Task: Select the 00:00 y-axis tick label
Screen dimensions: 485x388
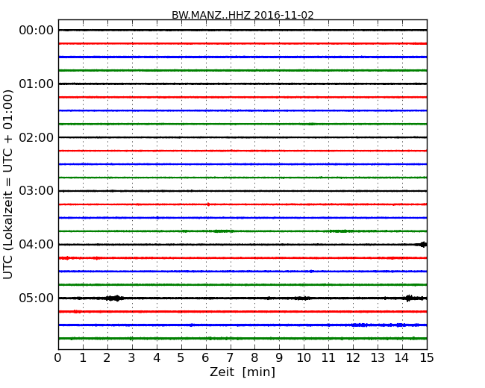Action: pyautogui.click(x=37, y=30)
